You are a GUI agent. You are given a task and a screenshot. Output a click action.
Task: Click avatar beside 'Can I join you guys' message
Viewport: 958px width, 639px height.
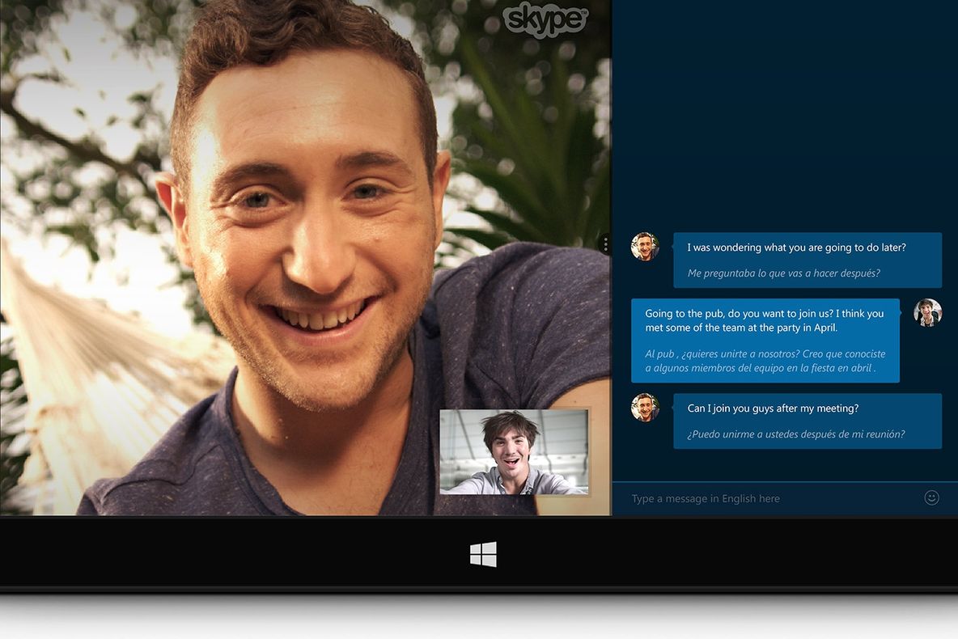tap(645, 408)
